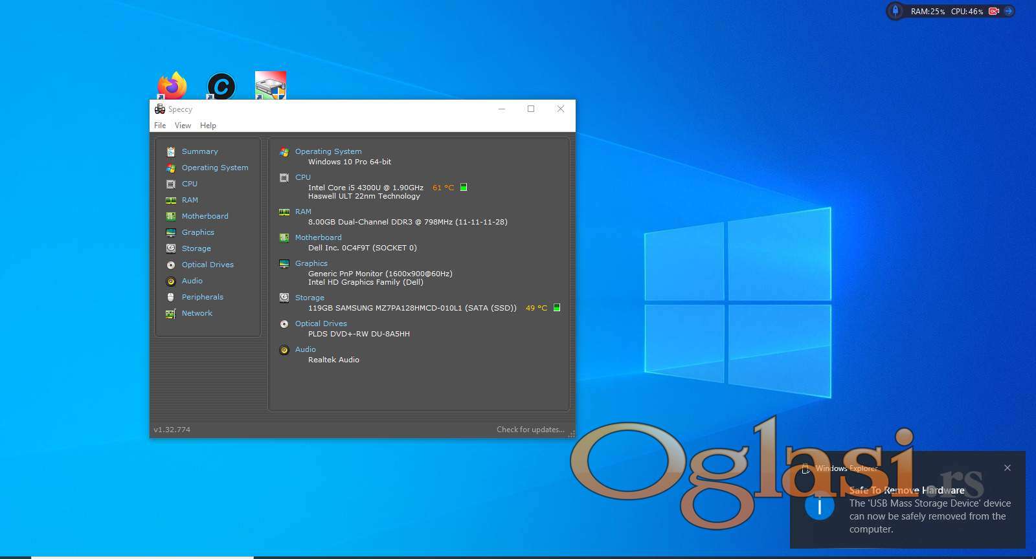Open the Help menu
The width and height of the screenshot is (1036, 559).
tap(208, 126)
